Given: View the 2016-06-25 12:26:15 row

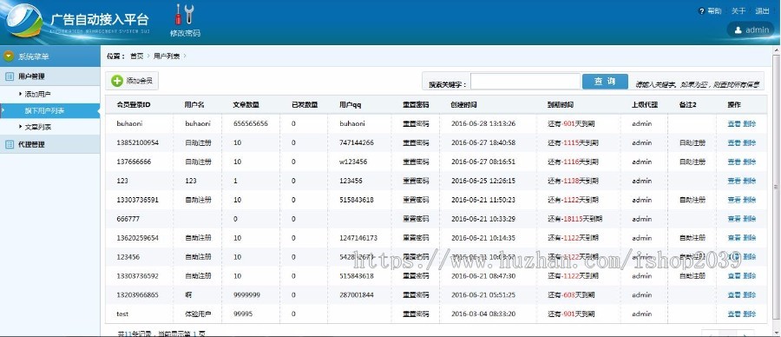Looking at the screenshot, I should 733,181.
